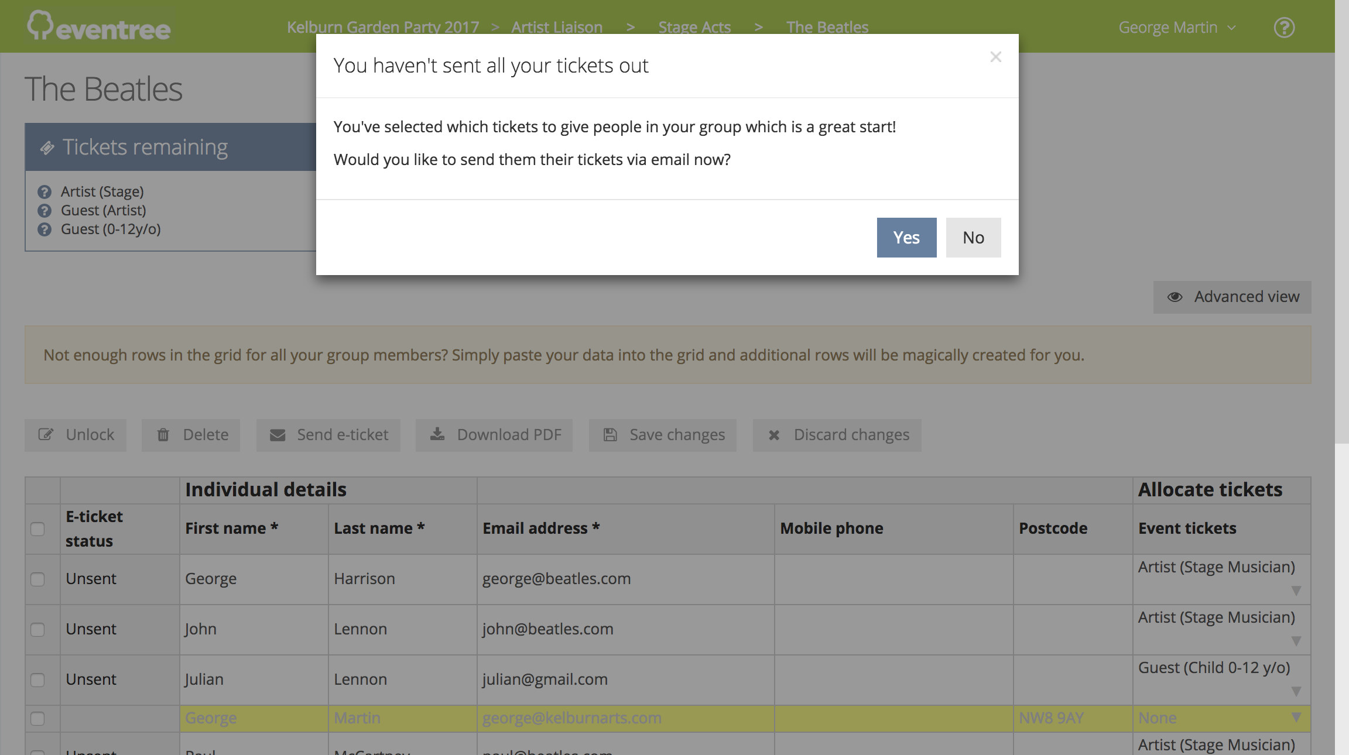Click email cell george@kelburnarts.com
This screenshot has width=1349, height=755.
[x=626, y=719]
